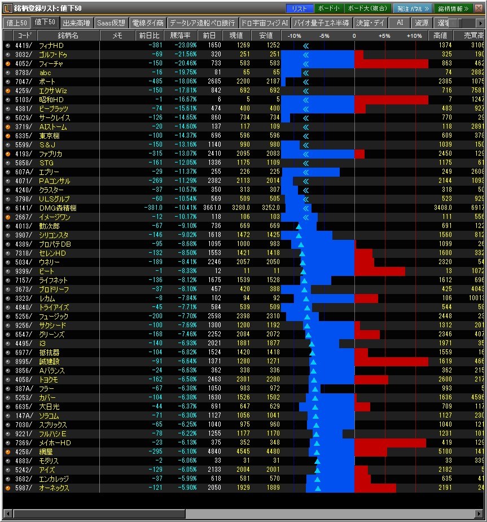The image size is (487, 522).
Task: Switch to the バイオ量子エネ半導 tab
Action: (322, 23)
